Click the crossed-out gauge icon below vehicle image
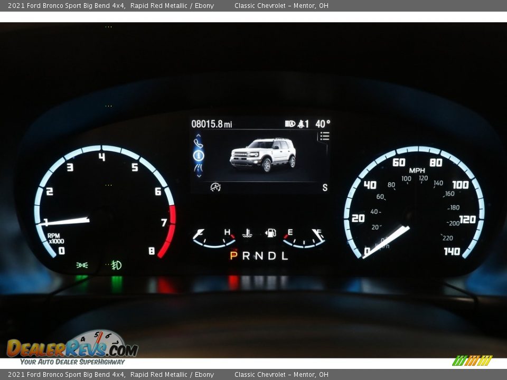The image size is (507, 380). coord(215,187)
